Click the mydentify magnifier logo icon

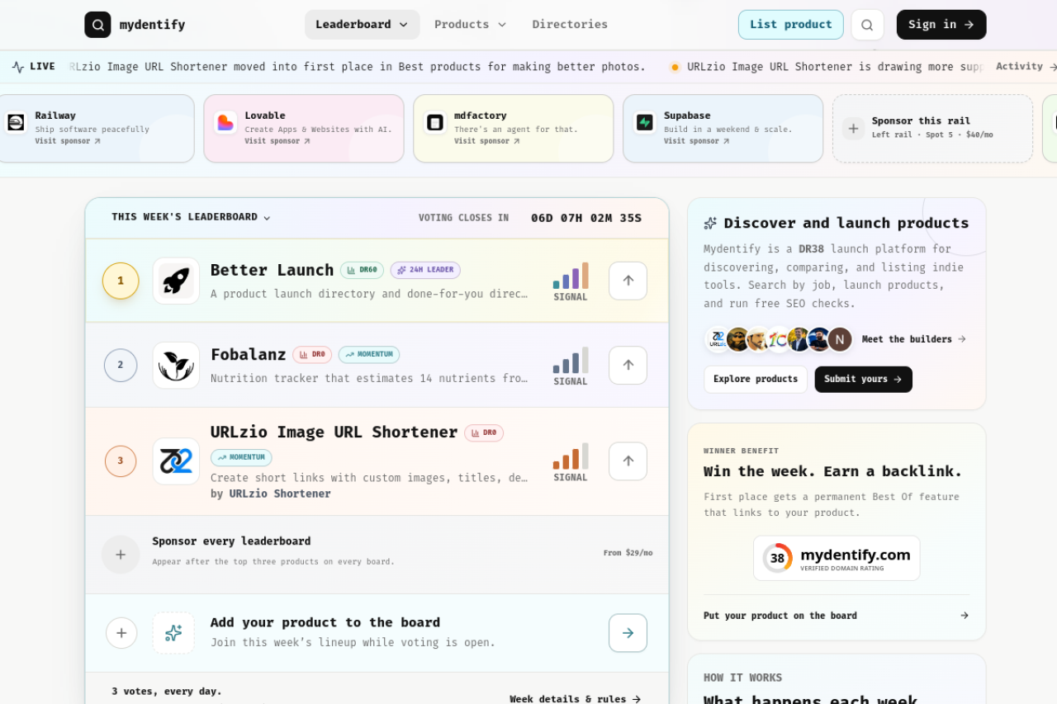pos(97,25)
